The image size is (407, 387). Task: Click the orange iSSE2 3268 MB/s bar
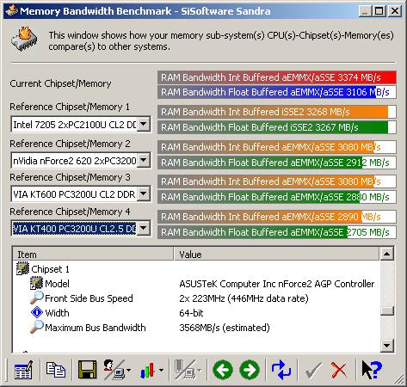point(277,112)
